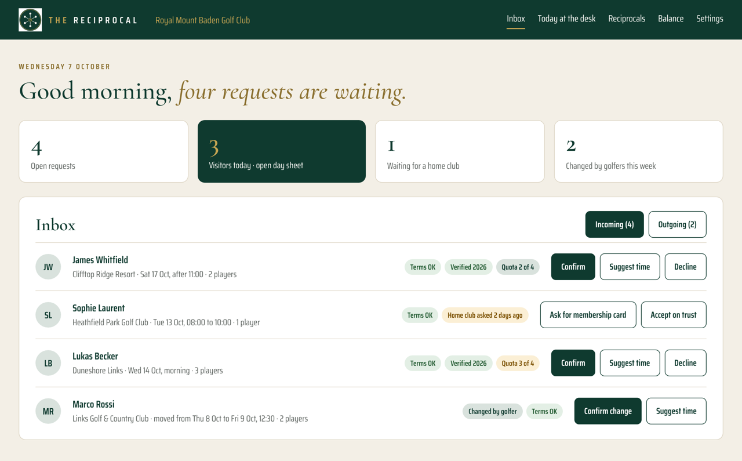Open James Whitfield's JW avatar

click(48, 267)
